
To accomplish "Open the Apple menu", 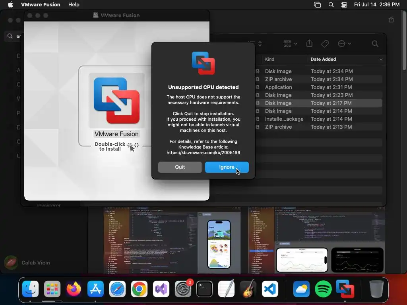I will [x=10, y=4].
